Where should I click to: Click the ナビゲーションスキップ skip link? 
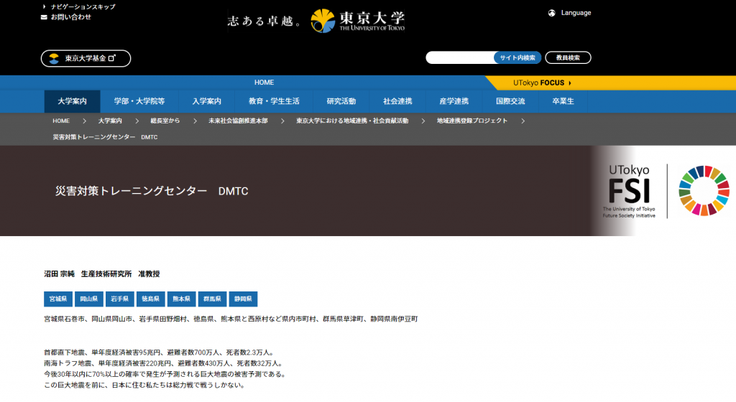pos(83,6)
